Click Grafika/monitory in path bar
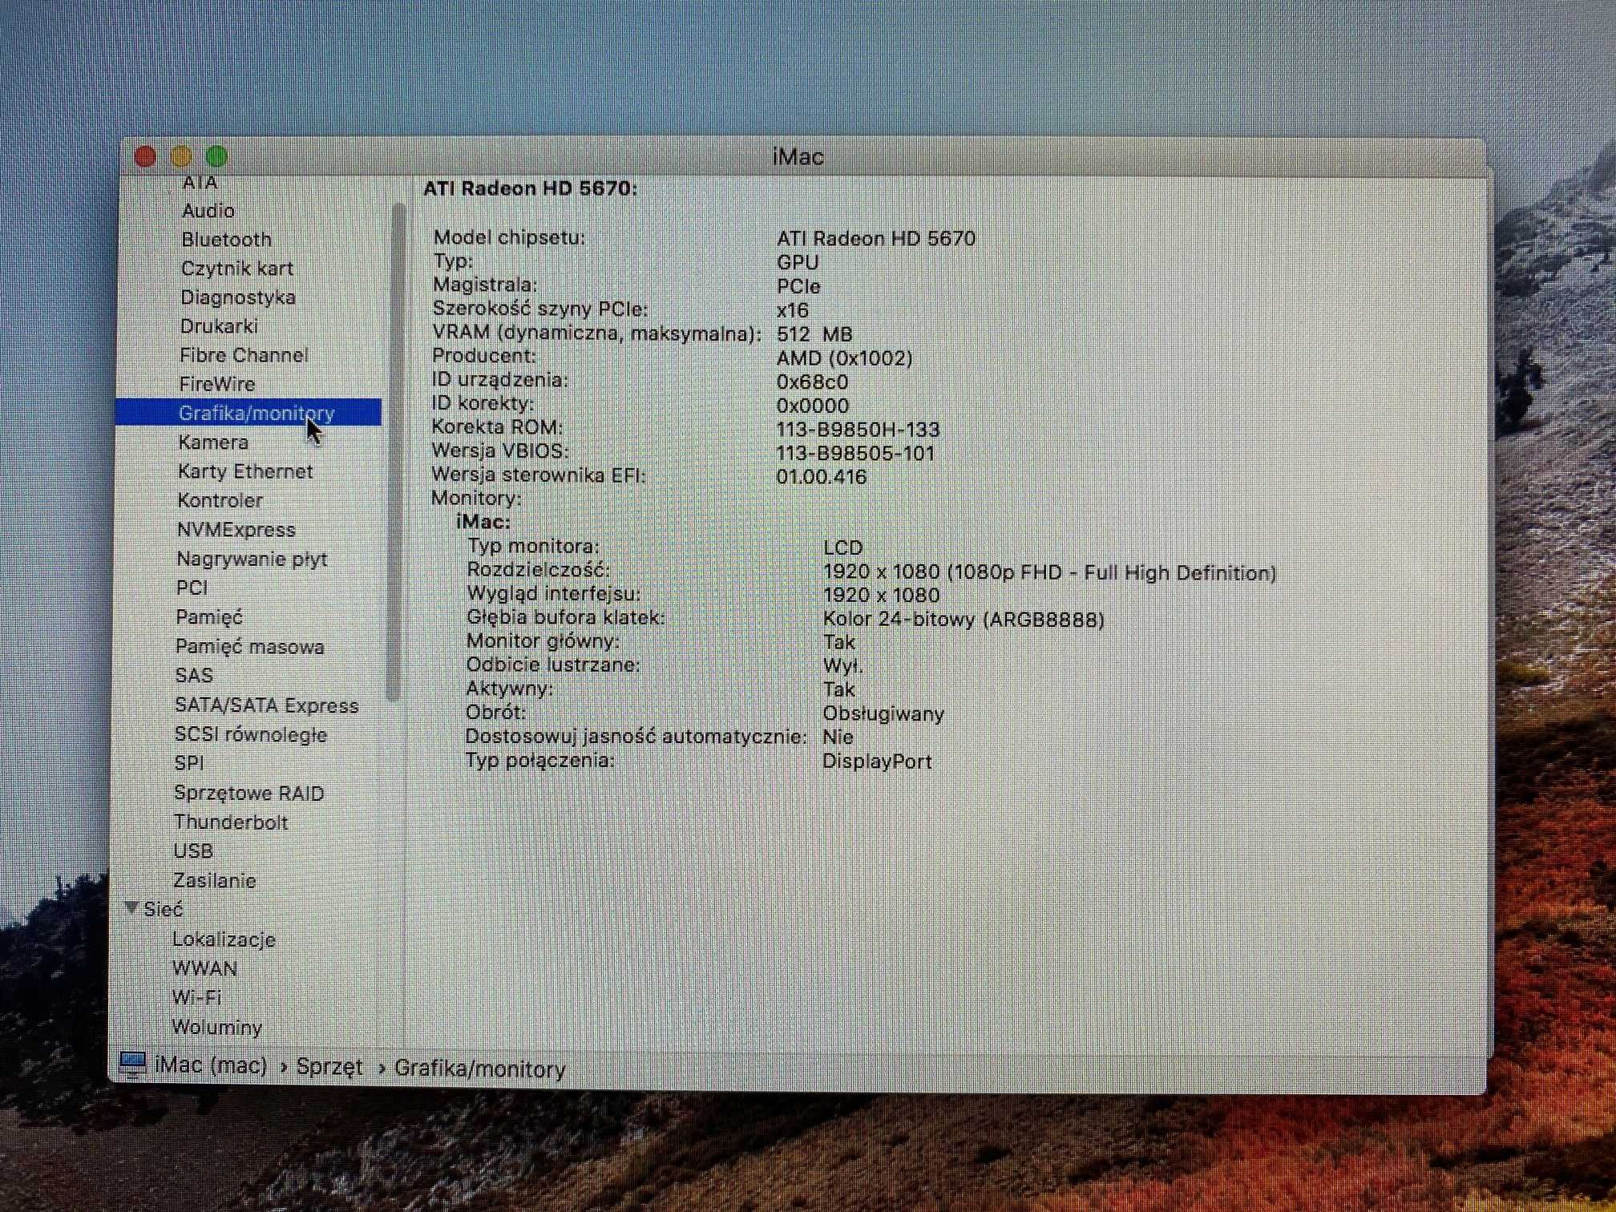Screen dimensions: 1616x1212 coord(479,1069)
